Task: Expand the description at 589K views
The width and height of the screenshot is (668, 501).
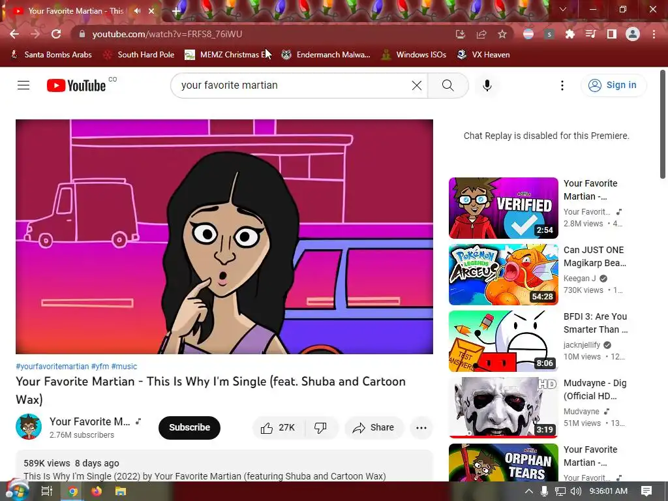Action: (224, 466)
